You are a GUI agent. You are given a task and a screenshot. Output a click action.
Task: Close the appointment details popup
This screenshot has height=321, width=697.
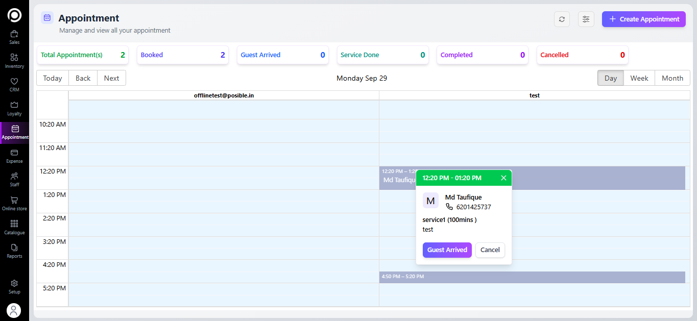pyautogui.click(x=503, y=178)
